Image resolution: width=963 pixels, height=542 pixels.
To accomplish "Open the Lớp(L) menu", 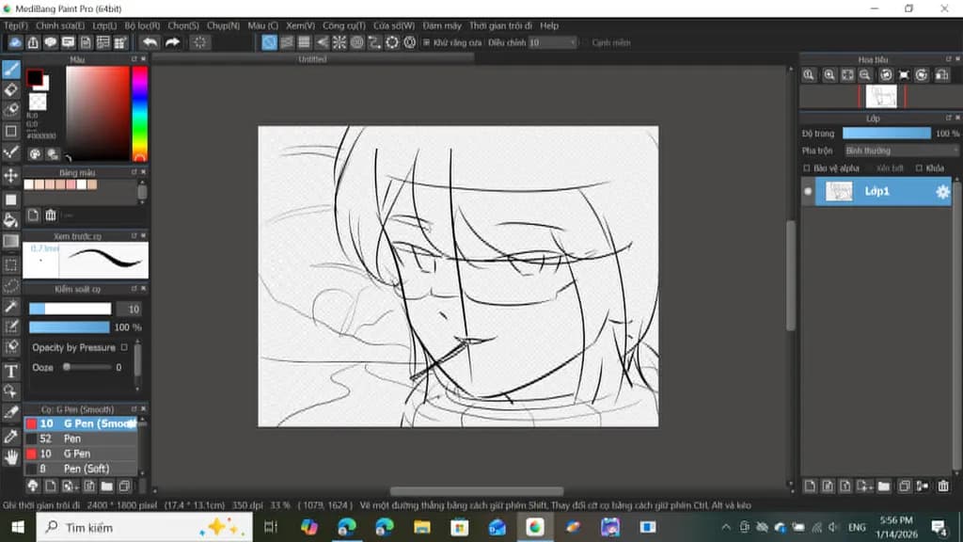I will 104,25.
